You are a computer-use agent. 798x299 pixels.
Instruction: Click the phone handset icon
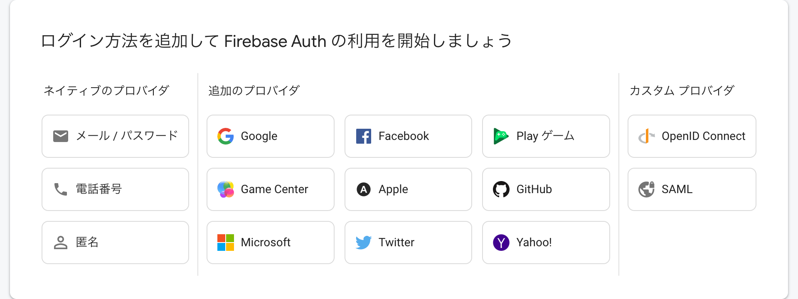click(61, 189)
